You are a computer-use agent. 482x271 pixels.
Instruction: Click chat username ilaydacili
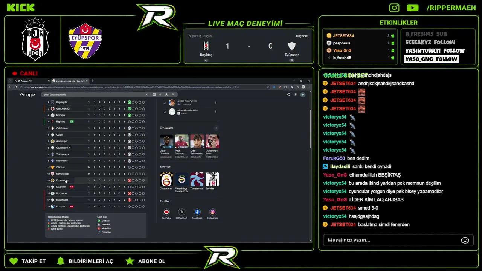(x=340, y=167)
